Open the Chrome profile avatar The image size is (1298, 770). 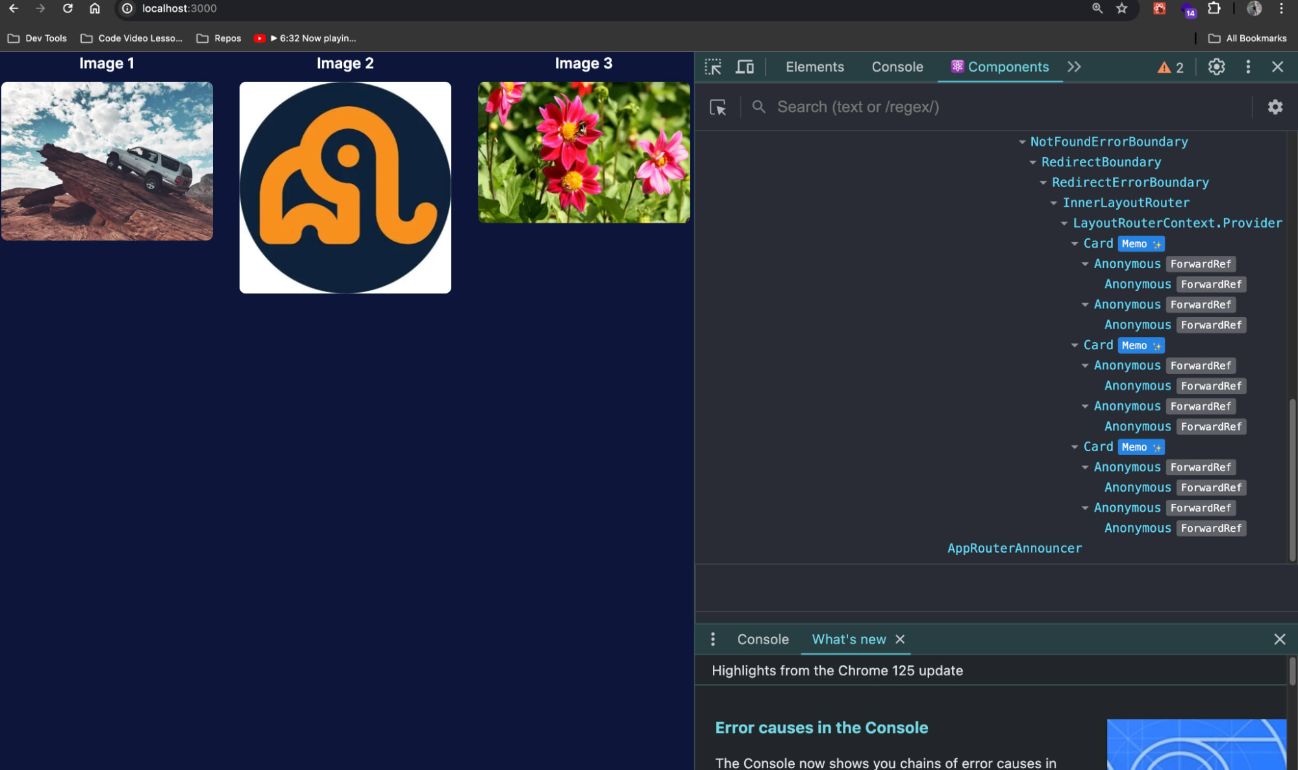tap(1254, 8)
